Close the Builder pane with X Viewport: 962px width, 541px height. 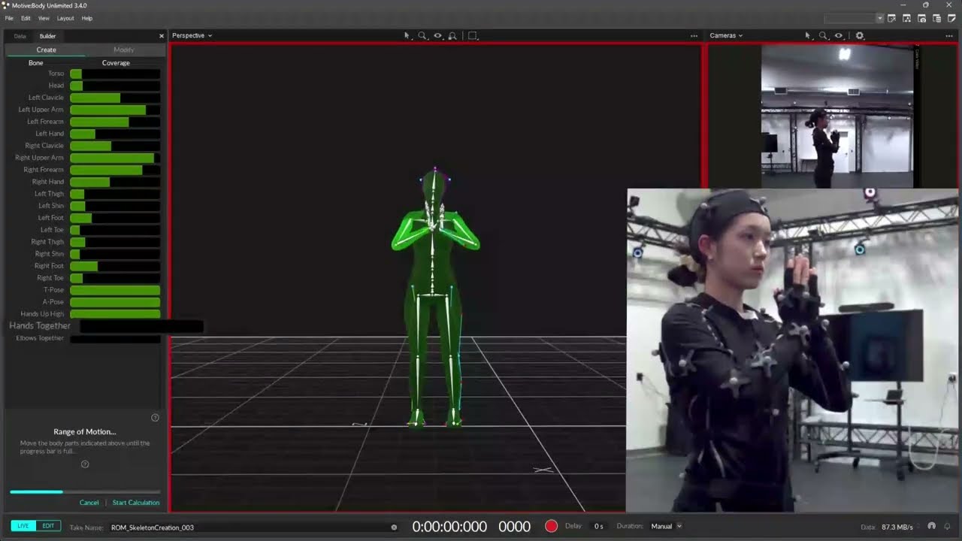[x=161, y=36]
